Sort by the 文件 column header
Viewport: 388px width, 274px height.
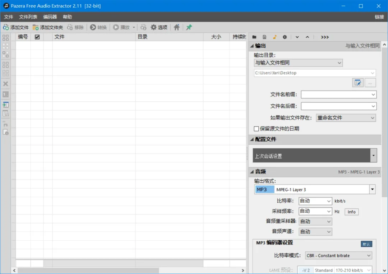[93, 37]
